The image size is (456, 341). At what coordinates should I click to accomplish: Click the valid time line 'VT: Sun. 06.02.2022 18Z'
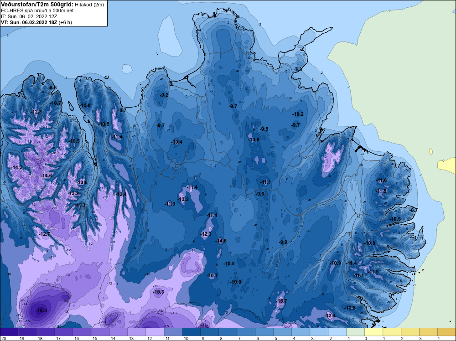[x=29, y=22]
